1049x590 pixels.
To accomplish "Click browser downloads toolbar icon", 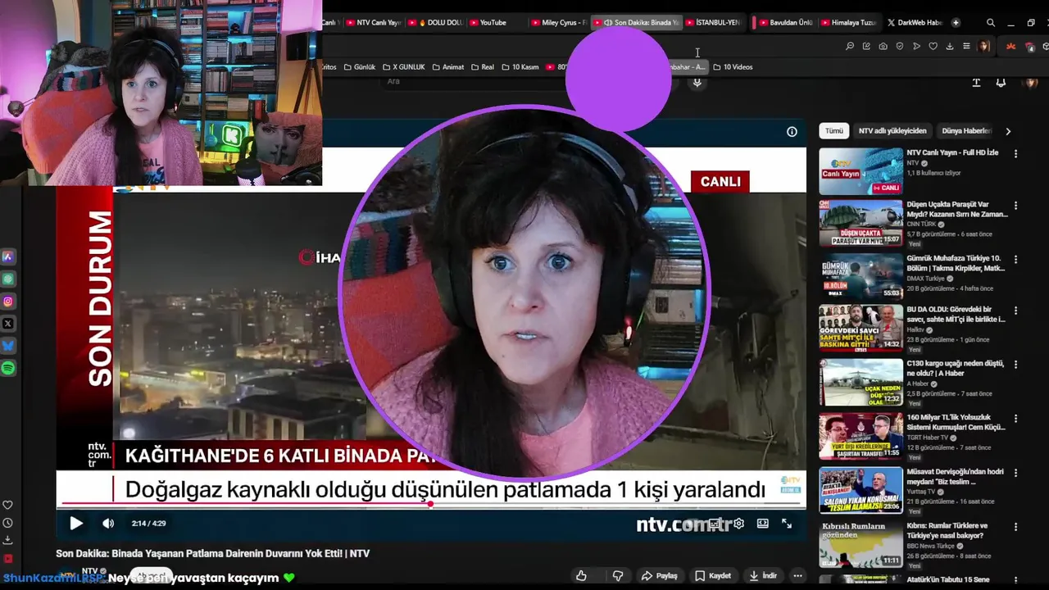I will click(950, 47).
